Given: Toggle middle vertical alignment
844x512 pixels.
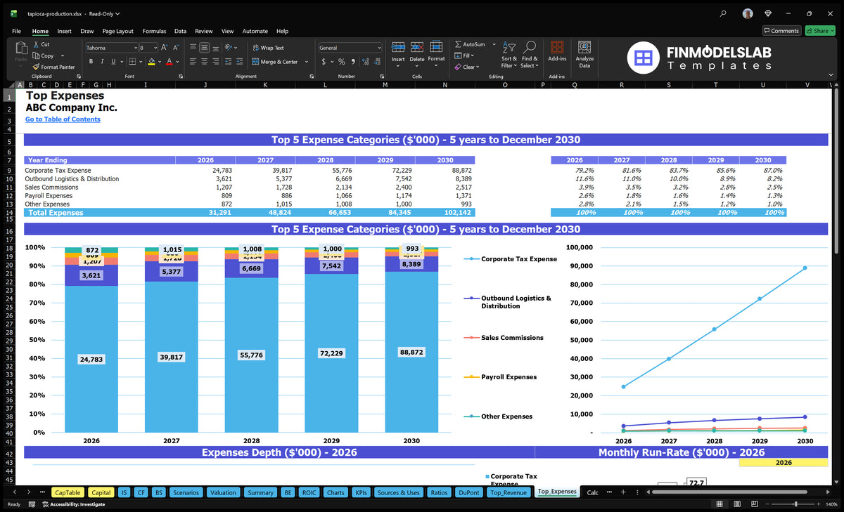Looking at the screenshot, I should pos(204,47).
